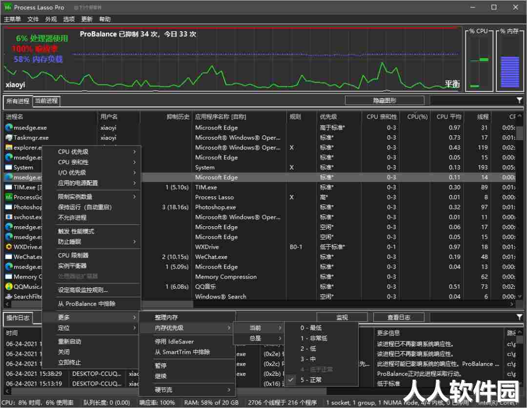Screen dimensions: 527x408
Task: Click the WXDrive process icon
Action: 9,247
